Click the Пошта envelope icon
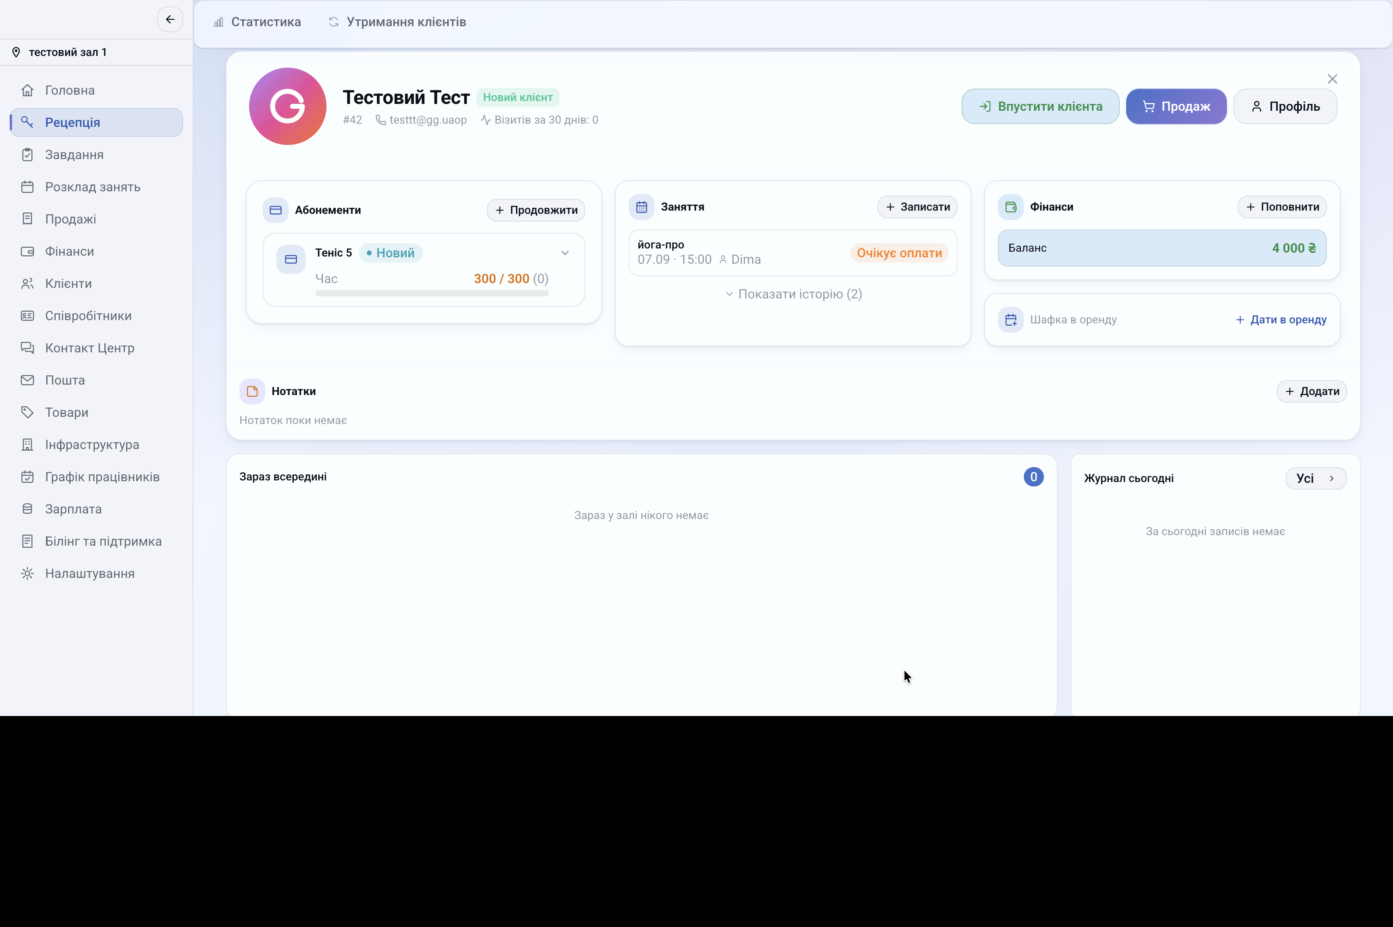 click(x=27, y=380)
